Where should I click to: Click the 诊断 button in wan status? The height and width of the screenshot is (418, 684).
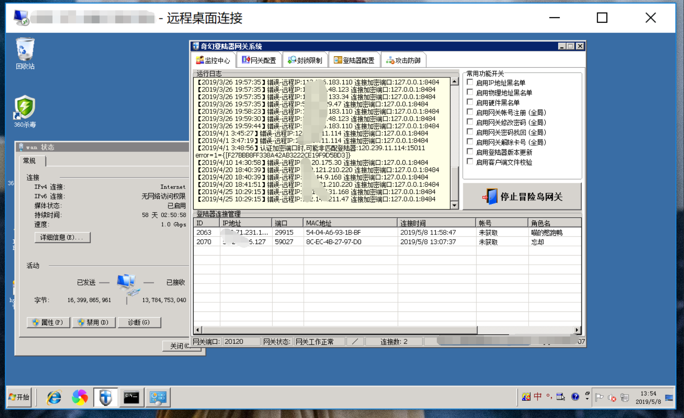[139, 322]
